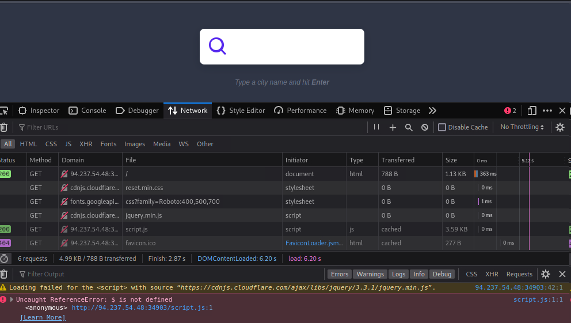Follow the Learn More link
This screenshot has width=571, height=323.
tap(43, 317)
